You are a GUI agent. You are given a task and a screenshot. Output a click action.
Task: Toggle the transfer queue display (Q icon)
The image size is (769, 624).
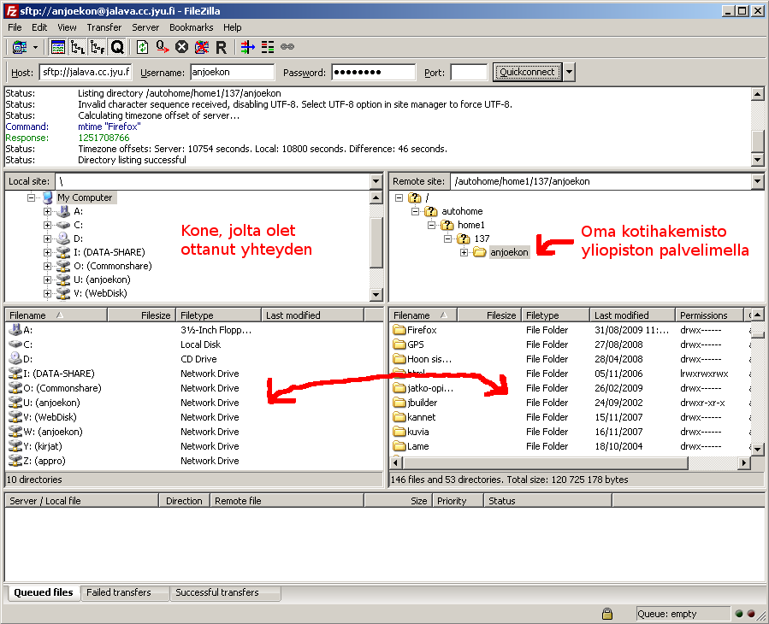coord(117,47)
